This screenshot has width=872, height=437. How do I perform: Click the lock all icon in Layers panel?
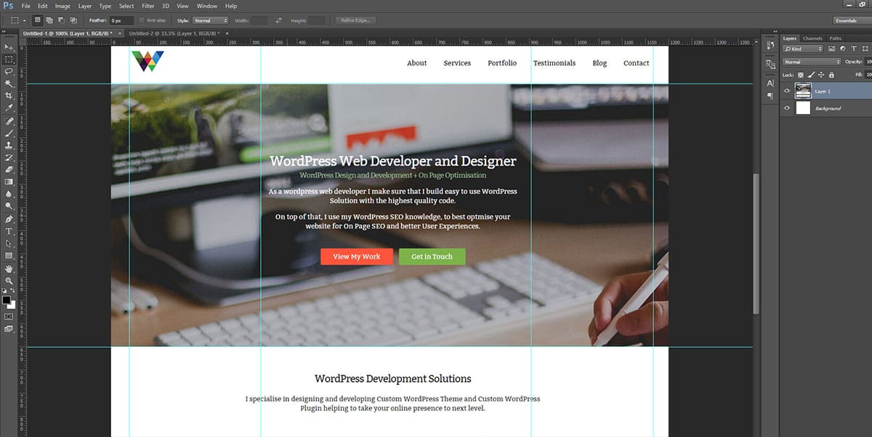(x=831, y=75)
